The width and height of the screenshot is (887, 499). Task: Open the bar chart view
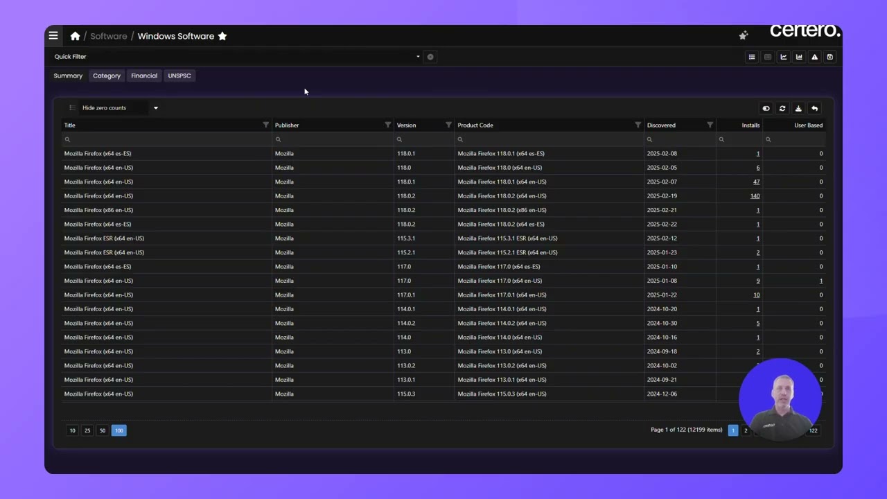(799, 57)
